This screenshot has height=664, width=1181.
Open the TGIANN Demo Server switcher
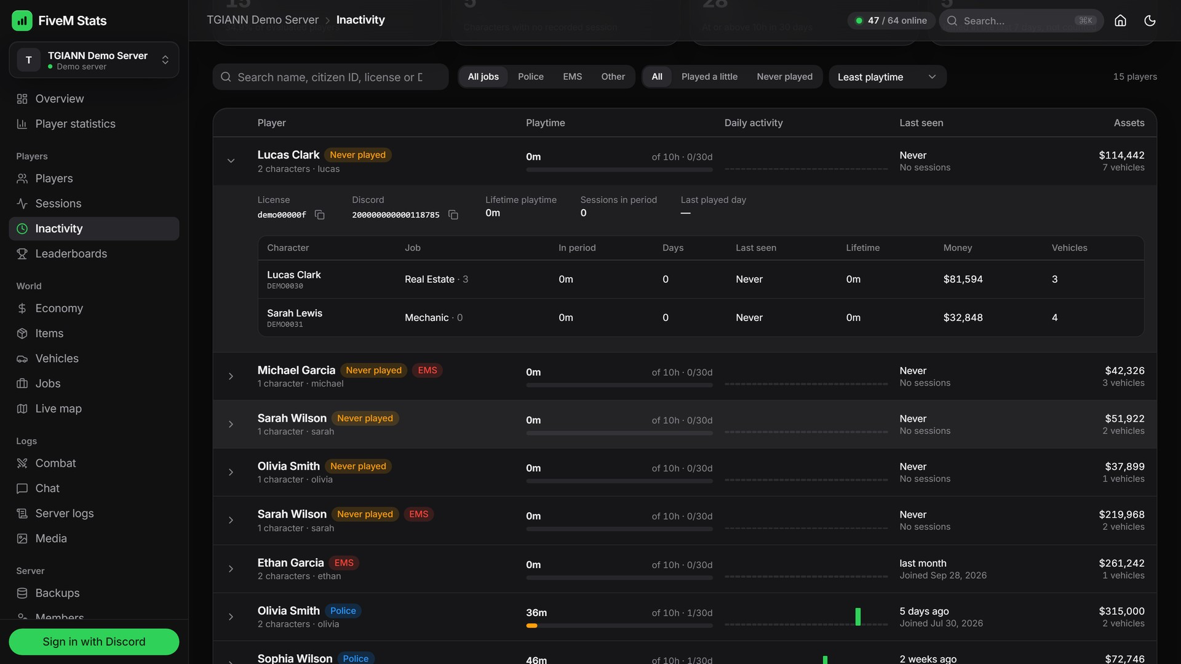[x=94, y=60]
